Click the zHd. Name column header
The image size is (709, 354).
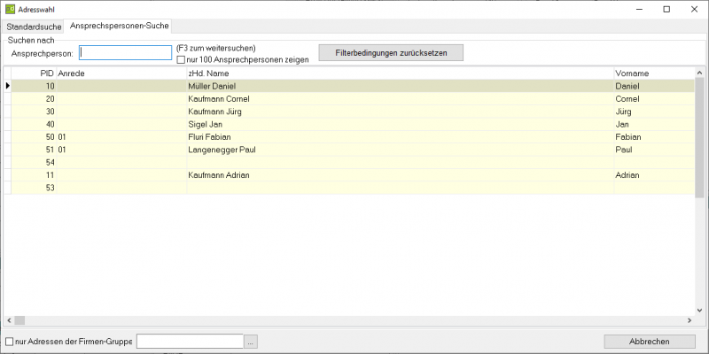coord(401,73)
